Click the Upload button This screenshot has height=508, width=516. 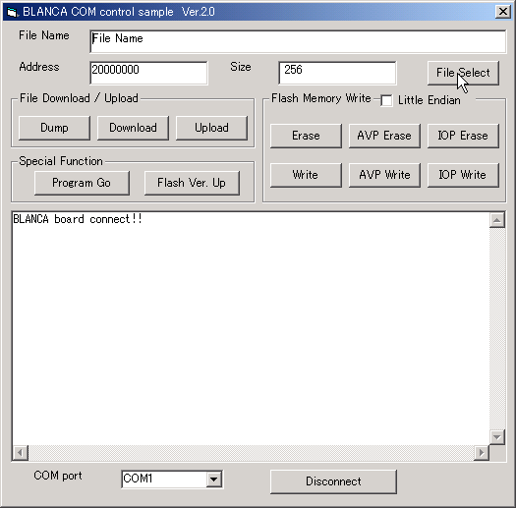[x=211, y=128]
